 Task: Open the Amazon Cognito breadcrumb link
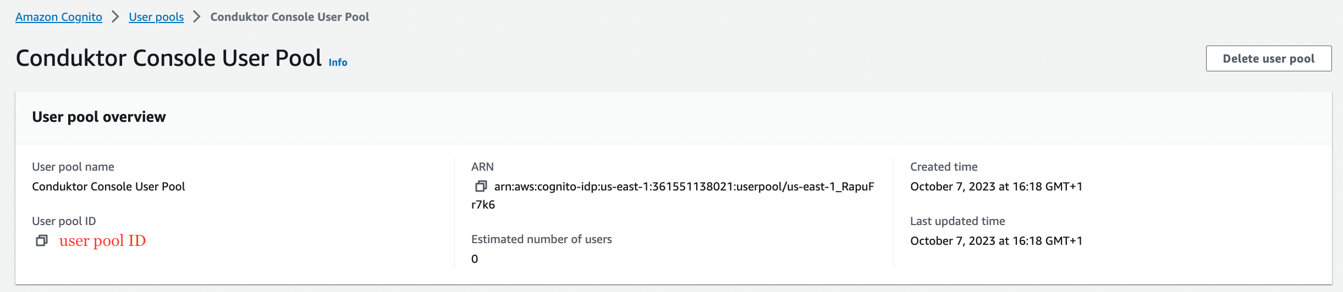pos(59,17)
